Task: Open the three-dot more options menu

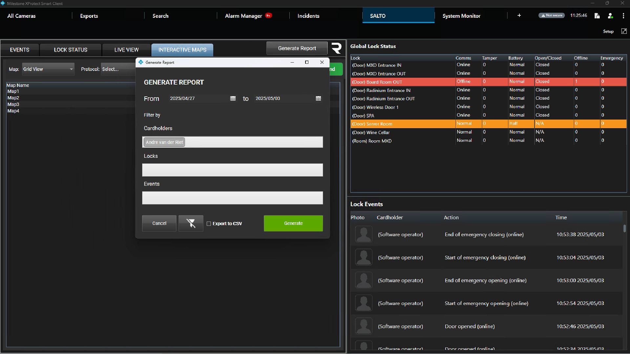Action: (623, 16)
